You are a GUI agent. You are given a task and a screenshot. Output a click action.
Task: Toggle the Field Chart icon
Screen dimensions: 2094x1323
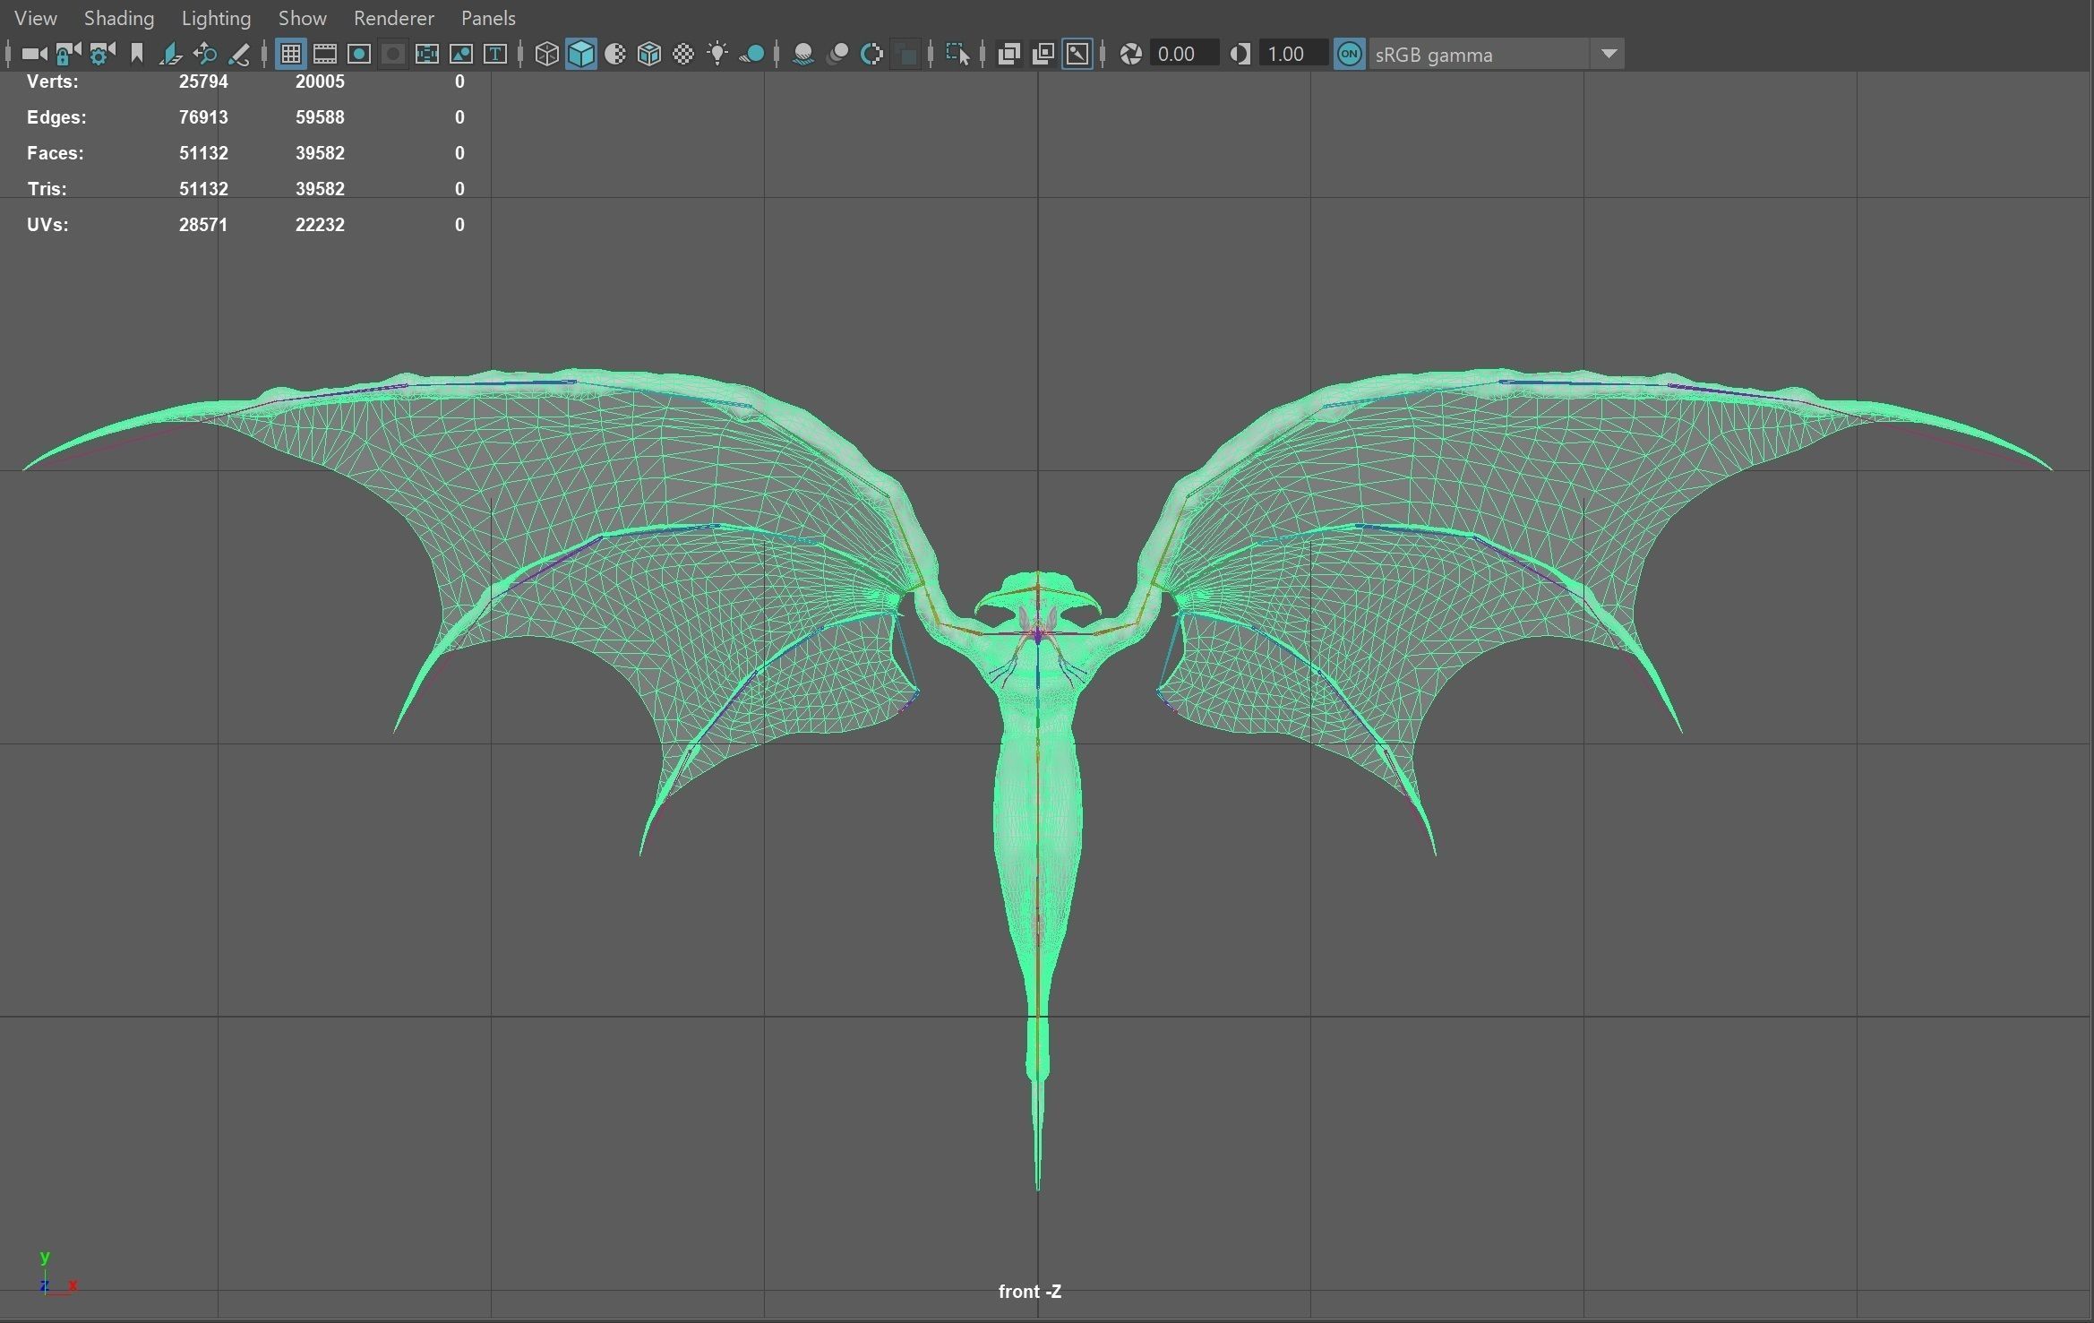(427, 55)
